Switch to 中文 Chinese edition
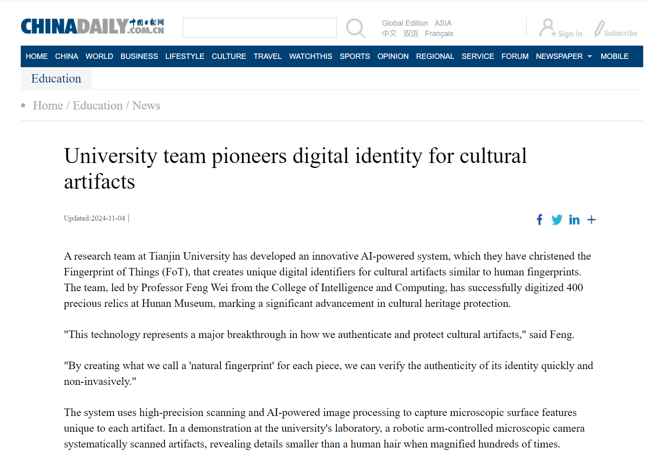This screenshot has height=457, width=649. click(x=389, y=34)
